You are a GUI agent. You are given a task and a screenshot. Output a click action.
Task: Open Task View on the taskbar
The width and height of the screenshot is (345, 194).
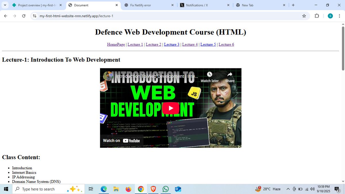(x=91, y=189)
